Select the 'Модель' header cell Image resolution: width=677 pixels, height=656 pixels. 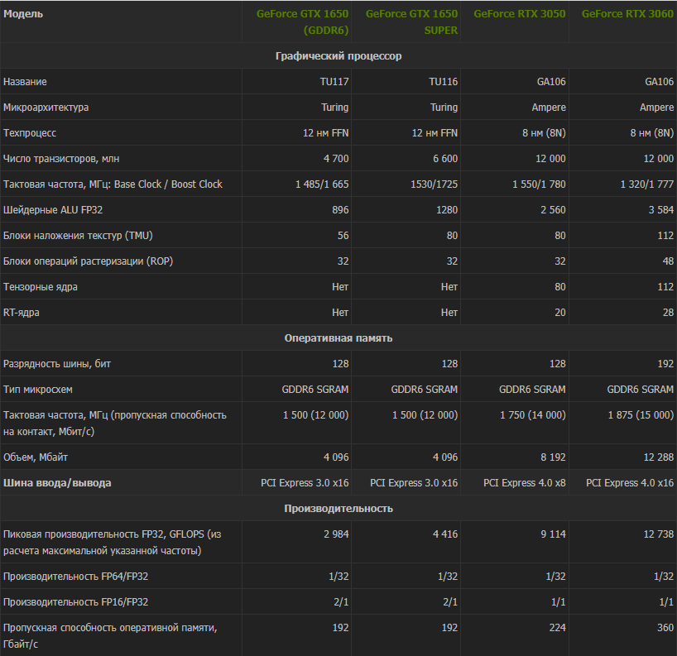click(x=23, y=14)
